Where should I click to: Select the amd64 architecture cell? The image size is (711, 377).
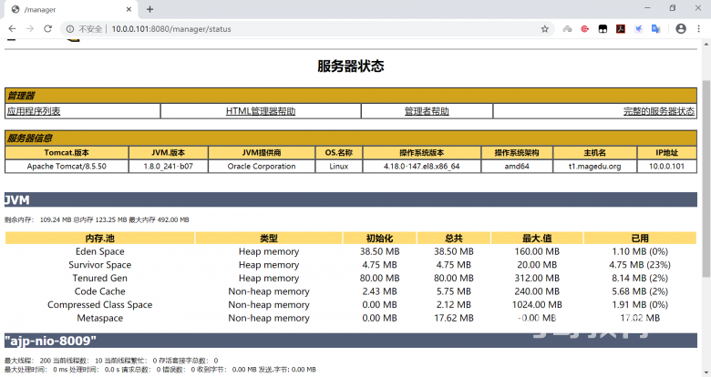[517, 167]
